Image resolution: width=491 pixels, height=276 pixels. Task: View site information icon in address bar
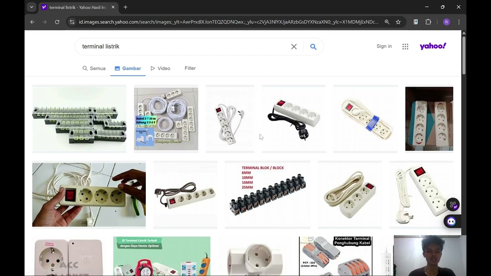tap(72, 22)
